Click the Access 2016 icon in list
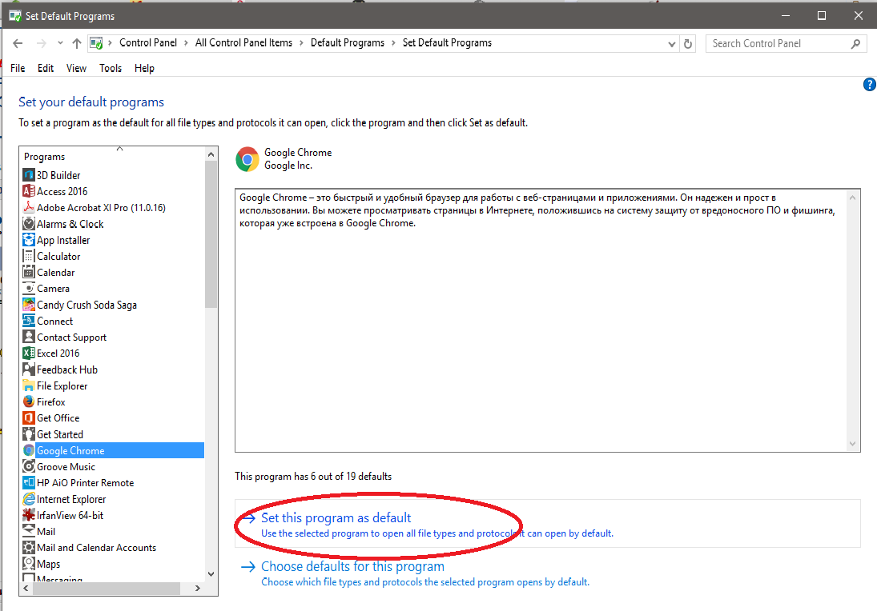Viewport: 877px width, 611px height. point(29,192)
